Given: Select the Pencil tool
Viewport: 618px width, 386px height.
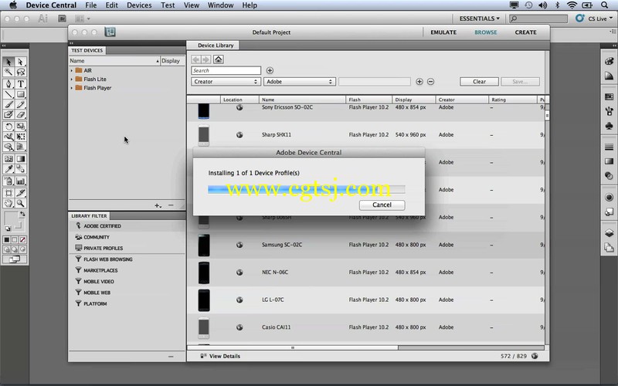Looking at the screenshot, I should click(21, 104).
